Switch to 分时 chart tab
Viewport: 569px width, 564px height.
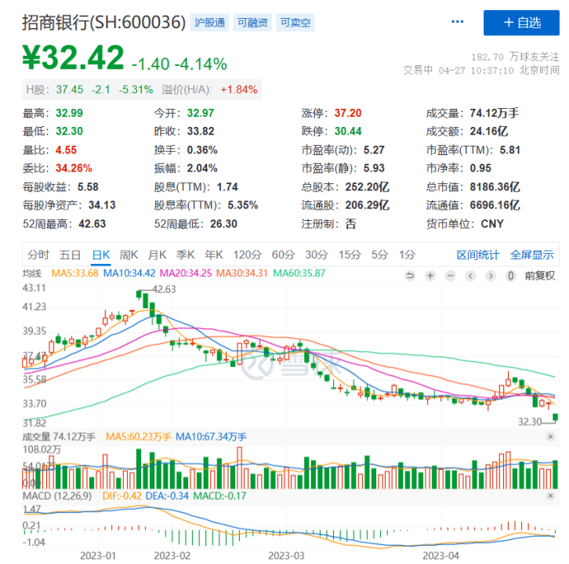point(38,255)
